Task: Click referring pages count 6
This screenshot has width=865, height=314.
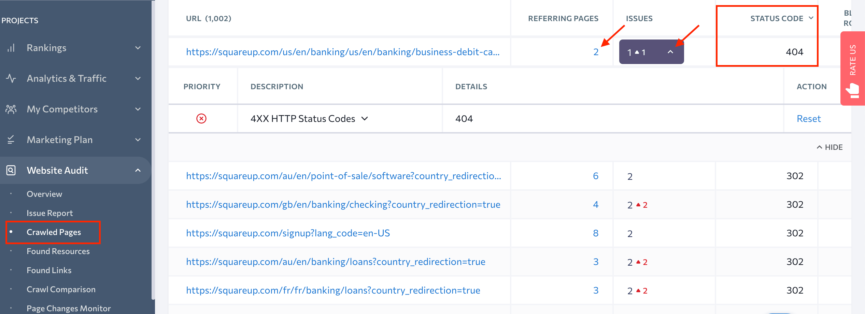Action: point(596,176)
